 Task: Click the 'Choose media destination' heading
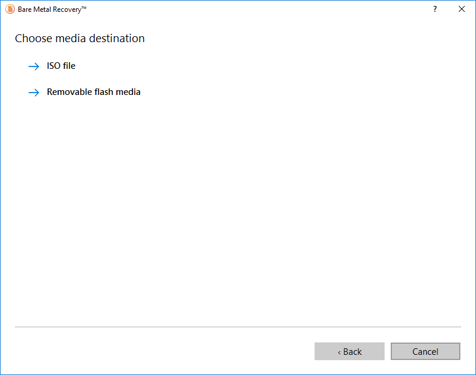click(x=80, y=39)
